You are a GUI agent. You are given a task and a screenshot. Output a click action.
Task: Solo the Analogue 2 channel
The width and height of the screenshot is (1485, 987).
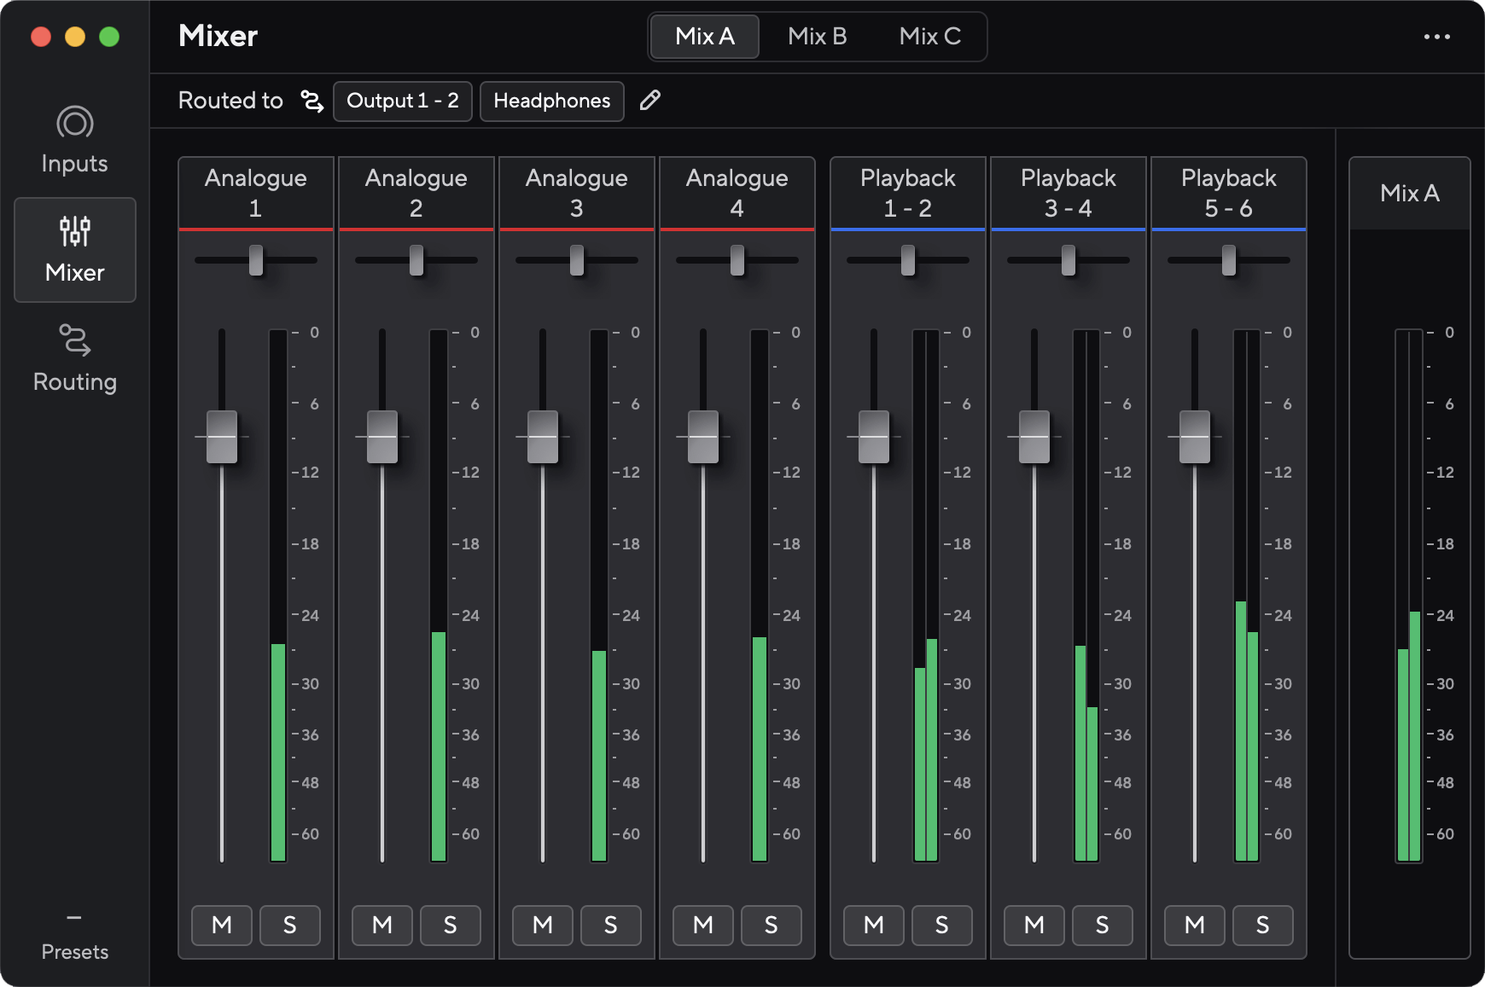pyautogui.click(x=450, y=926)
